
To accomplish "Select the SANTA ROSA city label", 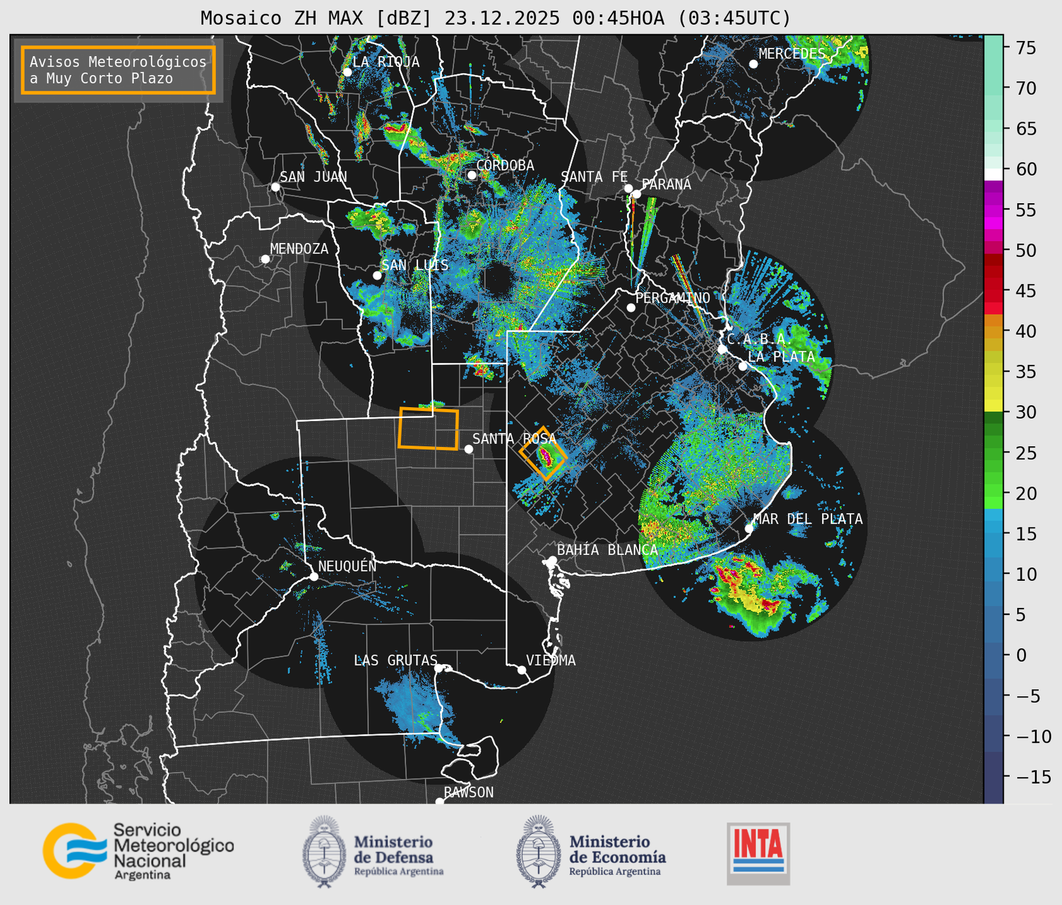I will coord(514,439).
